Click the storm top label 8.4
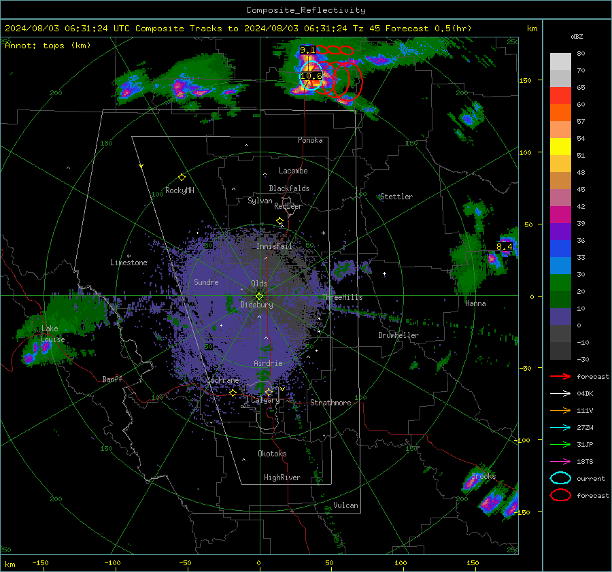 point(505,246)
